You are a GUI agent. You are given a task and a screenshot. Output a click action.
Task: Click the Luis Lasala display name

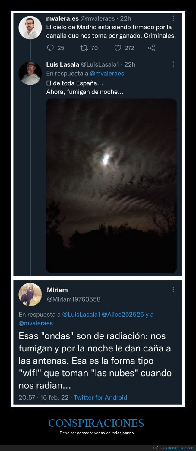[x=63, y=64]
